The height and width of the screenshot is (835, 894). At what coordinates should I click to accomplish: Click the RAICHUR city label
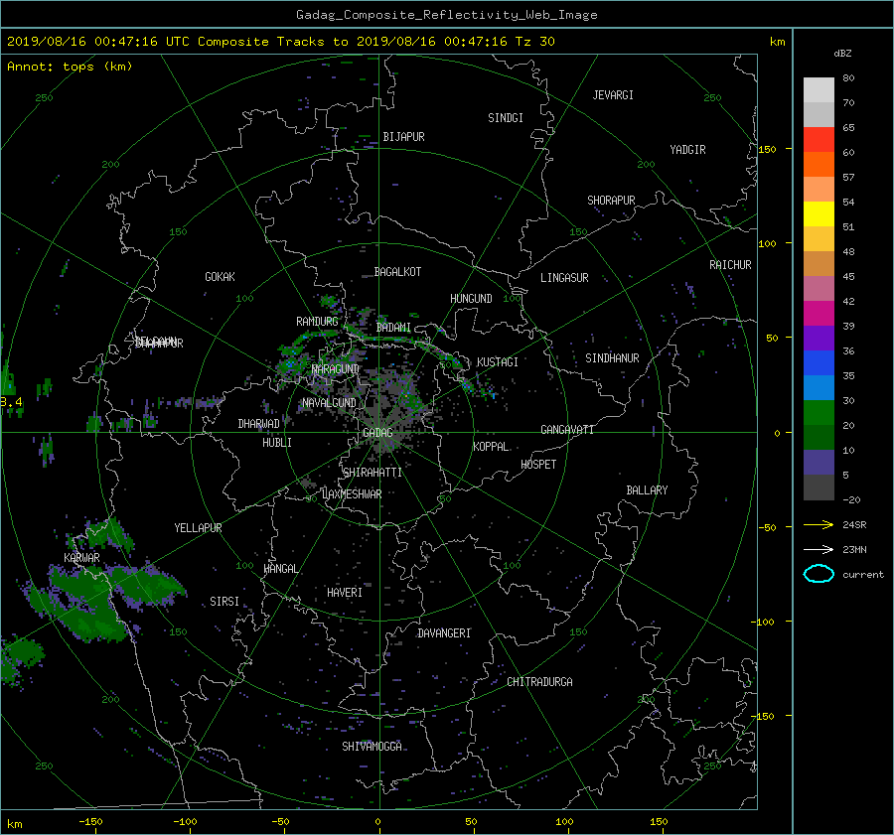click(730, 265)
